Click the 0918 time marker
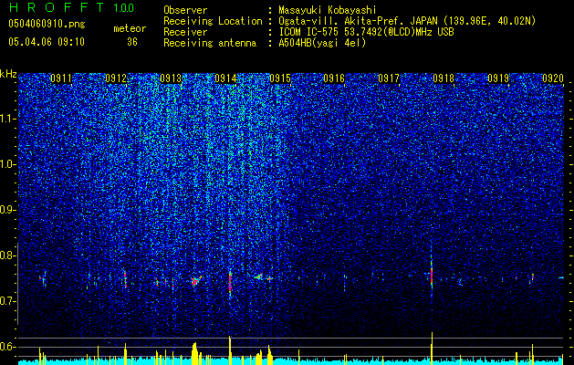 (x=444, y=78)
